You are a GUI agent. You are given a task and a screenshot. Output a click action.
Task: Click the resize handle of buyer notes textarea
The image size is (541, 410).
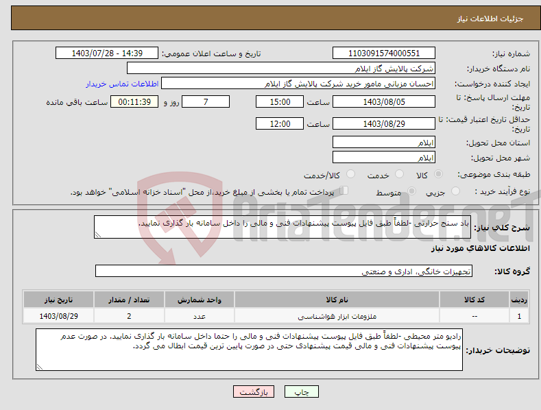(x=40, y=367)
